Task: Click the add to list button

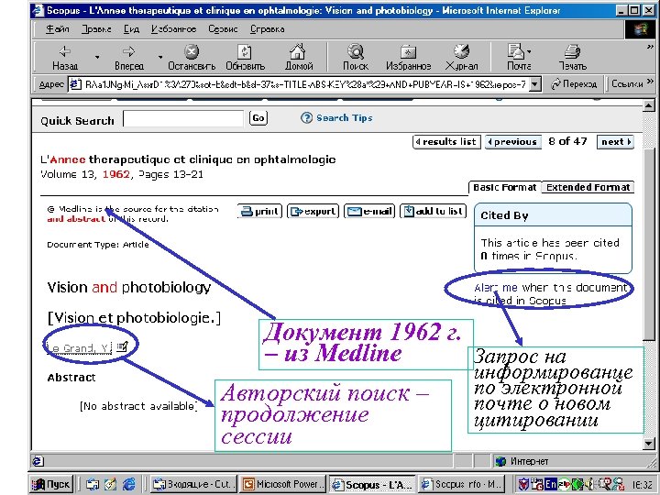Action: click(434, 212)
